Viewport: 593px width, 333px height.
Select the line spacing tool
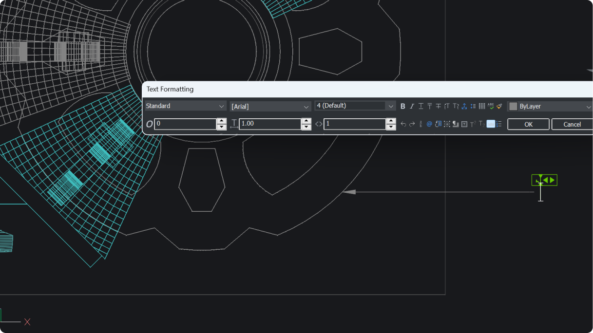(x=473, y=106)
